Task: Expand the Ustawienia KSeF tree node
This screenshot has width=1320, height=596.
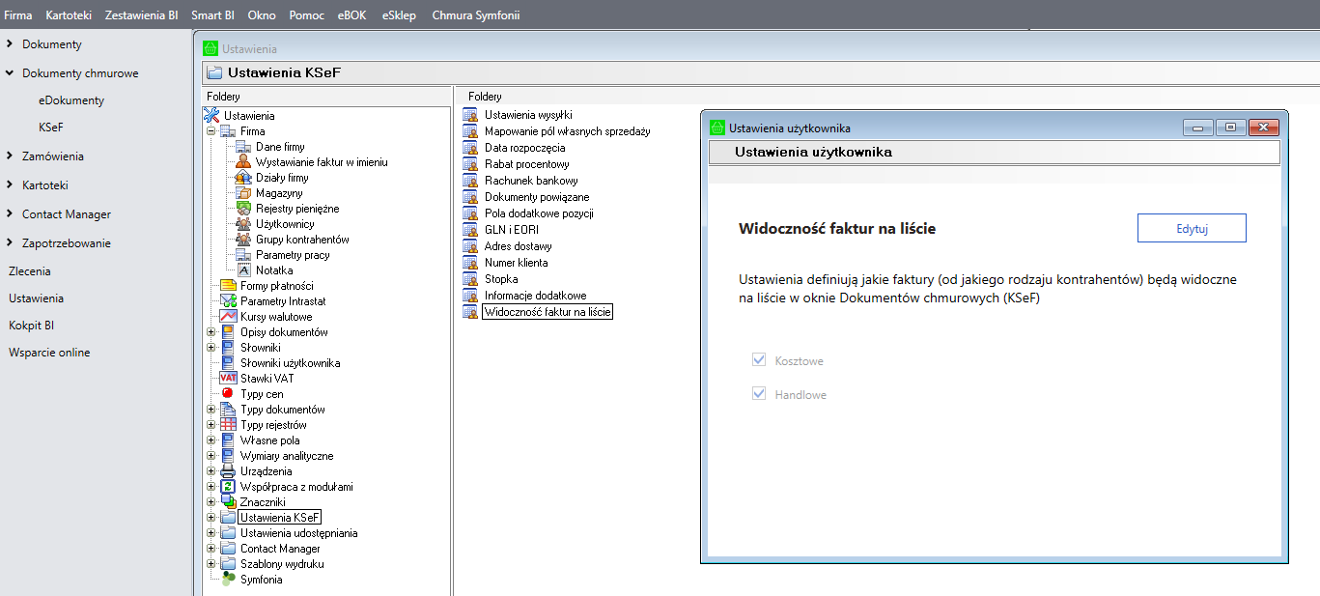Action: (211, 518)
